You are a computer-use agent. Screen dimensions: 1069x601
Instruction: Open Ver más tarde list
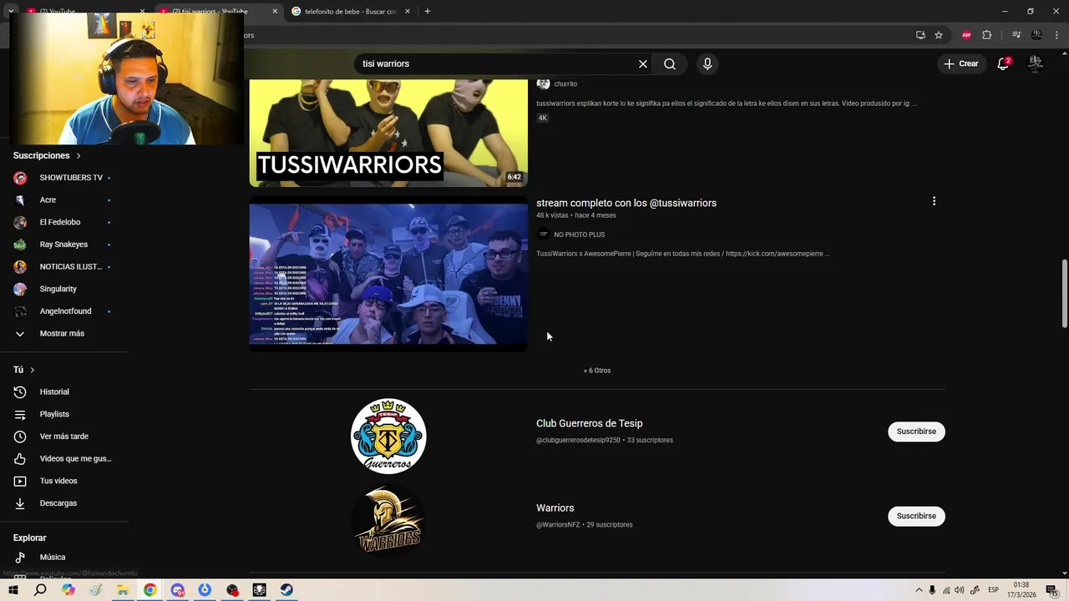[64, 437]
